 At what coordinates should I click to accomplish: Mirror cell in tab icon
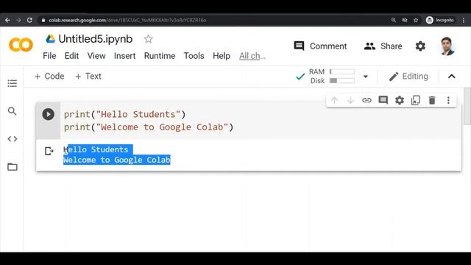tap(416, 100)
